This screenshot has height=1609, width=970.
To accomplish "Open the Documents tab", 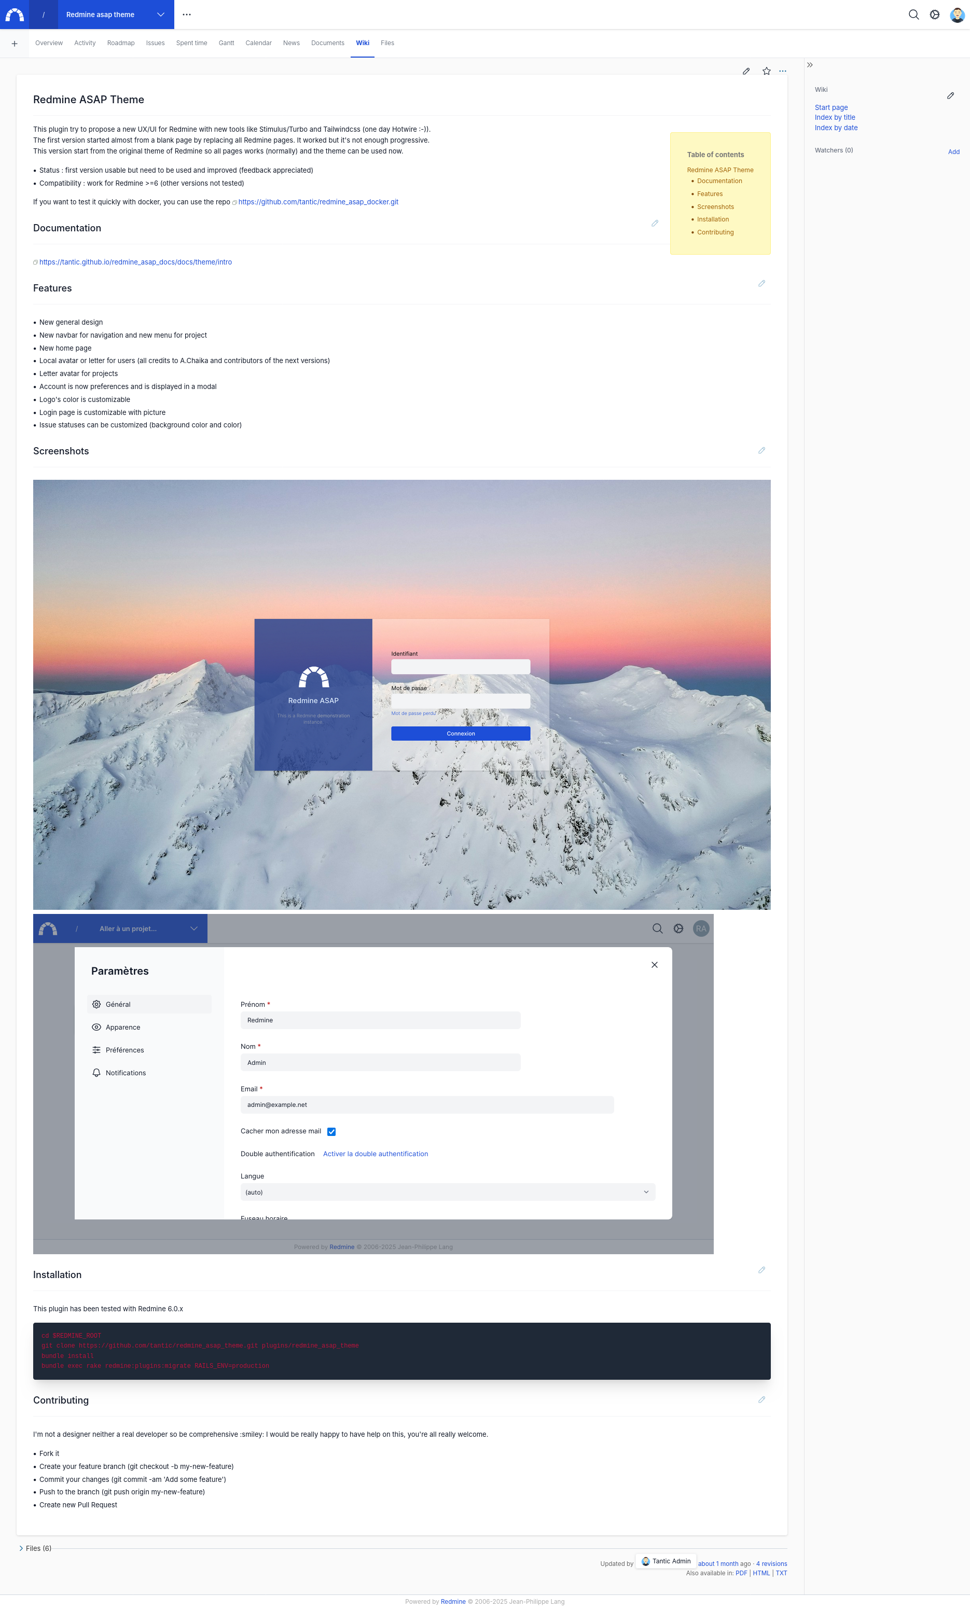I will coord(328,43).
